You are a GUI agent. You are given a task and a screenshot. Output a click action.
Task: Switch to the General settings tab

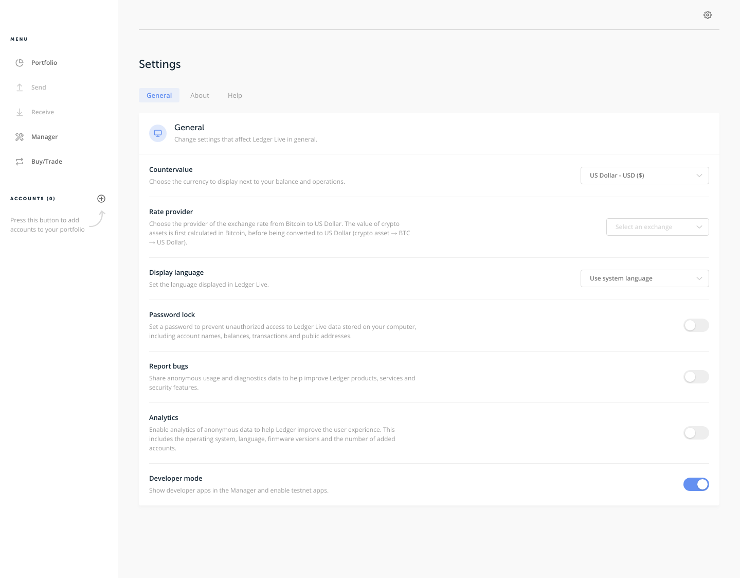(x=159, y=95)
